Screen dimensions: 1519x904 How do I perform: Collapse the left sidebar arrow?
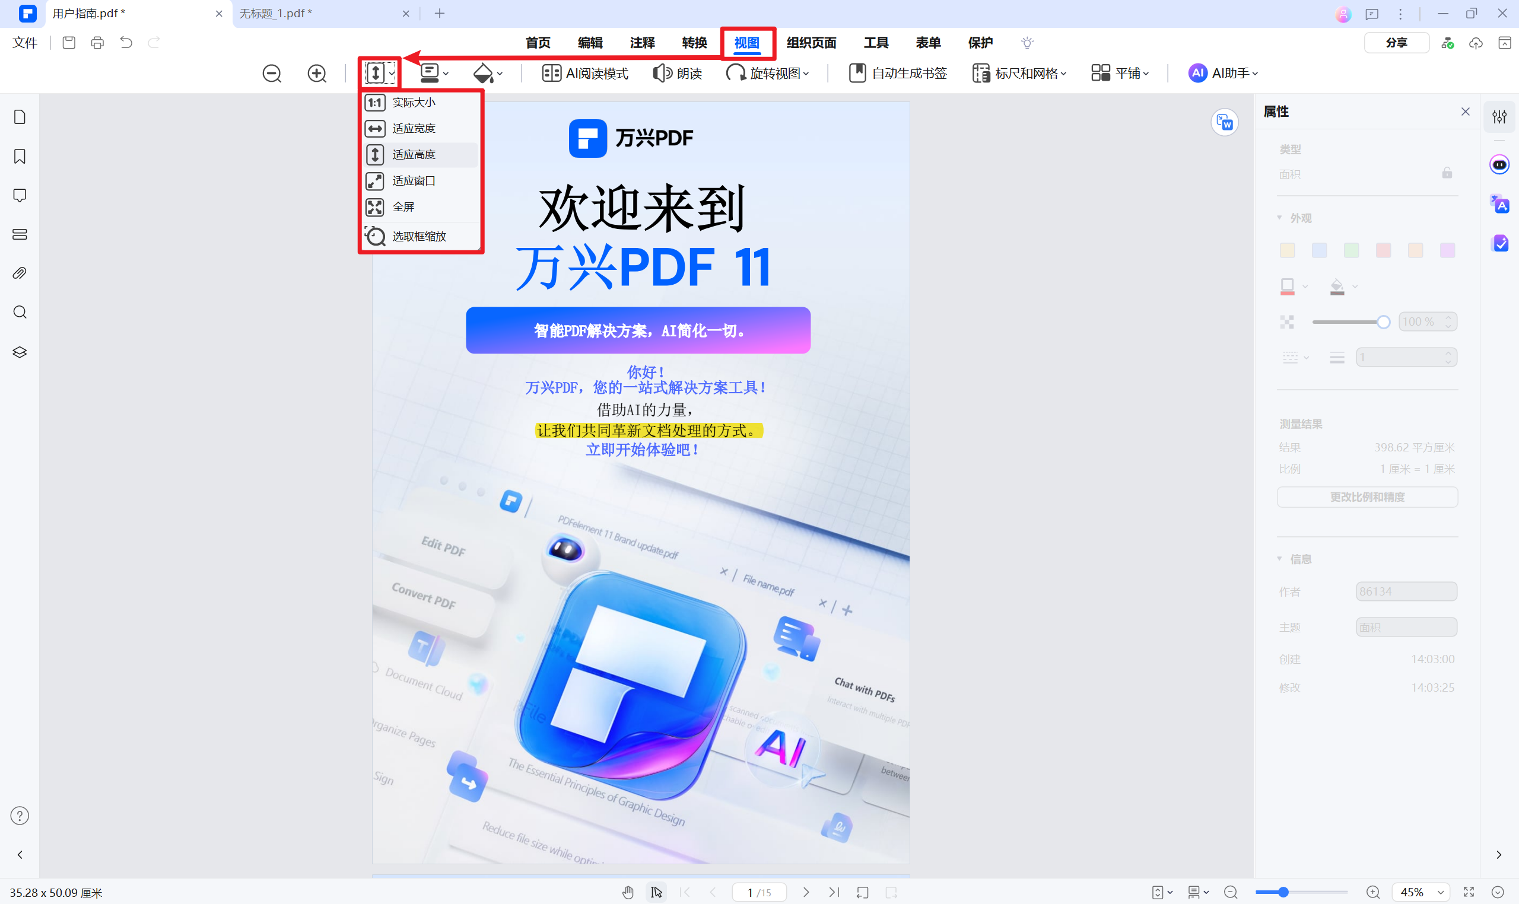click(x=20, y=855)
